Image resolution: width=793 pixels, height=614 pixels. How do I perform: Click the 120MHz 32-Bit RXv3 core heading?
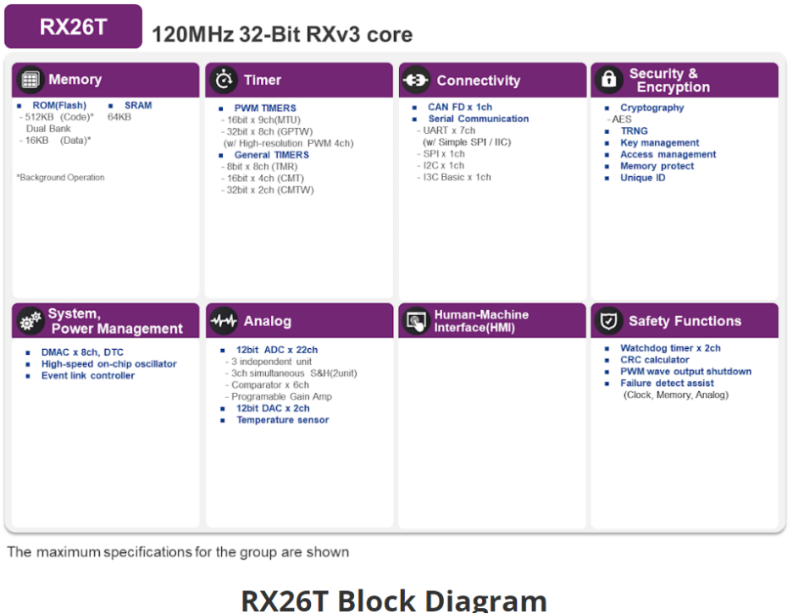pos(282,35)
